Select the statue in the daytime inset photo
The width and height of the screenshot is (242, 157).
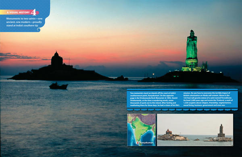click(x=221, y=131)
